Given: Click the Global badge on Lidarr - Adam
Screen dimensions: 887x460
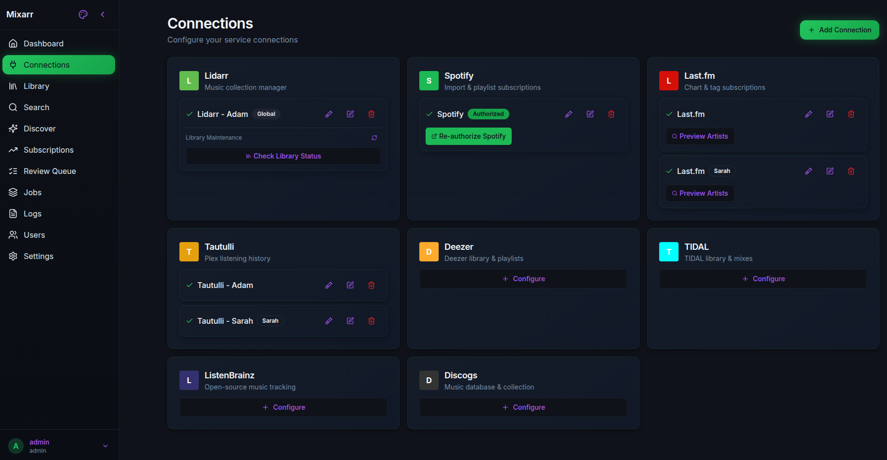Looking at the screenshot, I should pyautogui.click(x=266, y=114).
